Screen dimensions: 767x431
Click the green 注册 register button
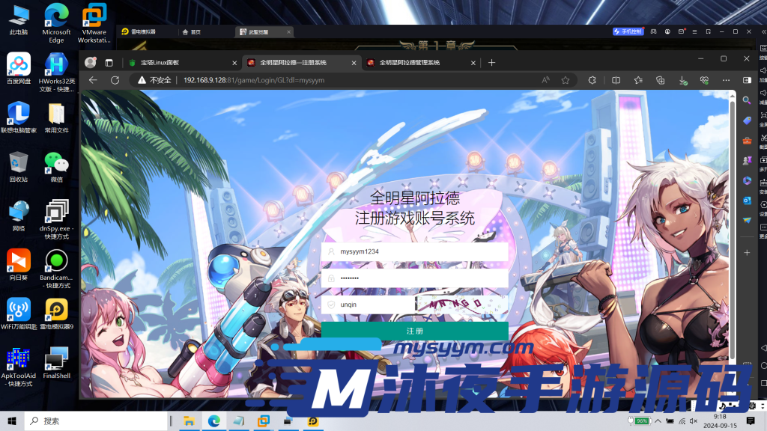point(414,331)
